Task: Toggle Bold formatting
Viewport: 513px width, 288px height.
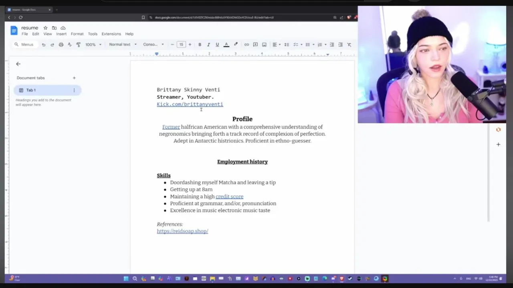Action: tap(200, 44)
